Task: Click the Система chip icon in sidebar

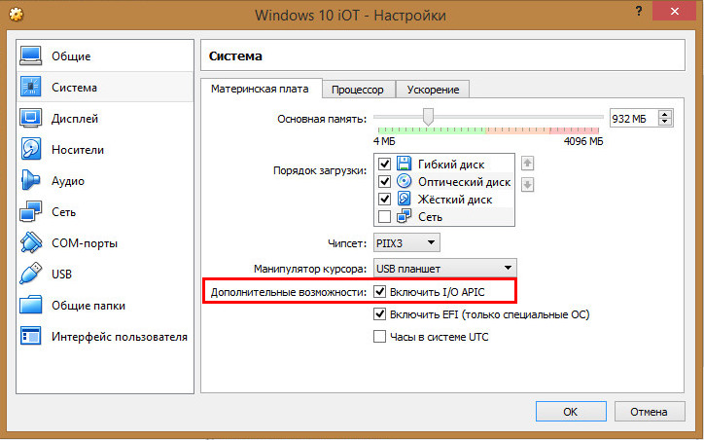Action: tap(30, 87)
